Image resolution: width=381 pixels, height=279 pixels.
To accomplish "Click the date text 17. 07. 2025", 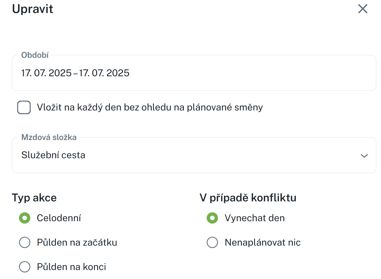I will (x=46, y=73).
